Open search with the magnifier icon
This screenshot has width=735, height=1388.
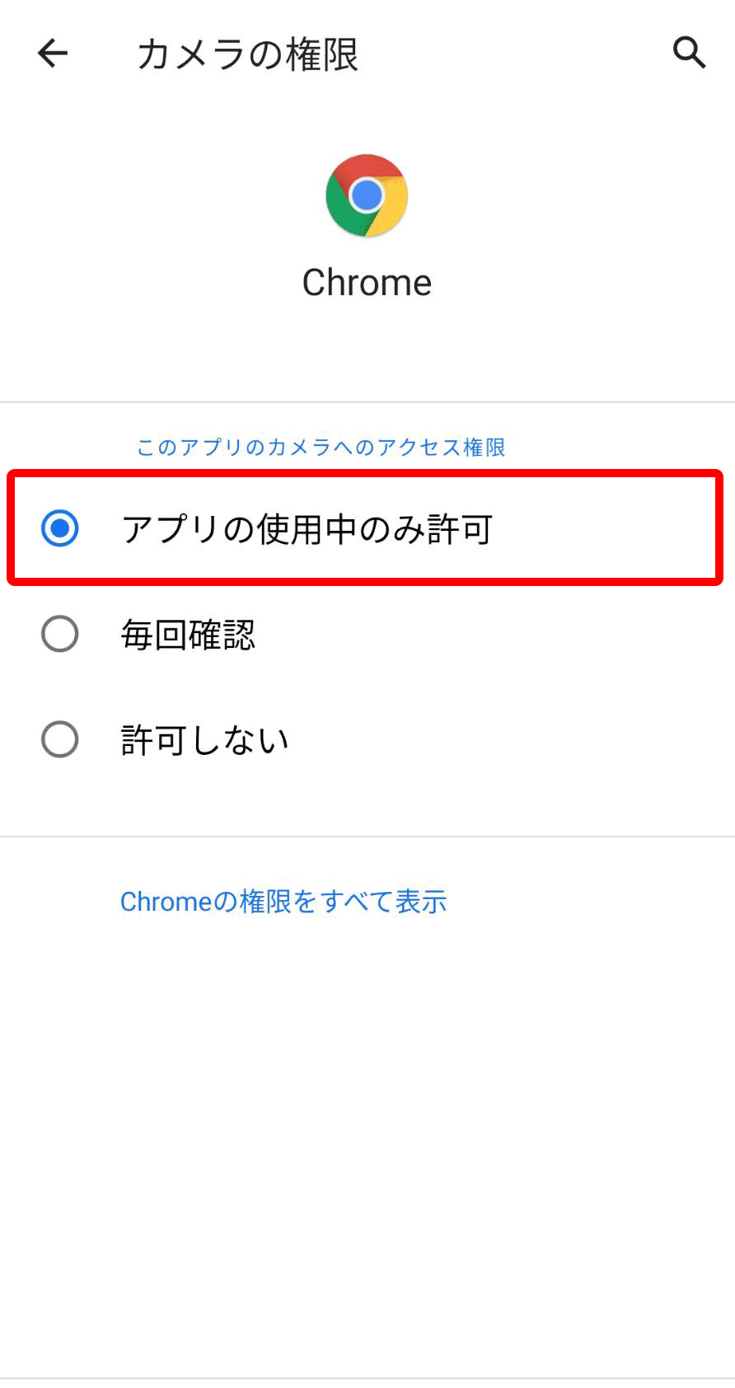689,53
